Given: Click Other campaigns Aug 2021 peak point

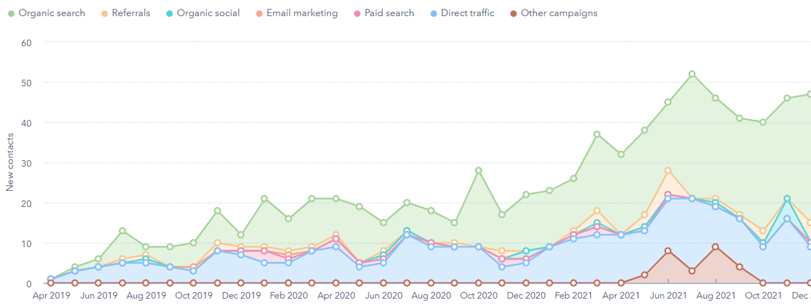Looking at the screenshot, I should click(716, 247).
